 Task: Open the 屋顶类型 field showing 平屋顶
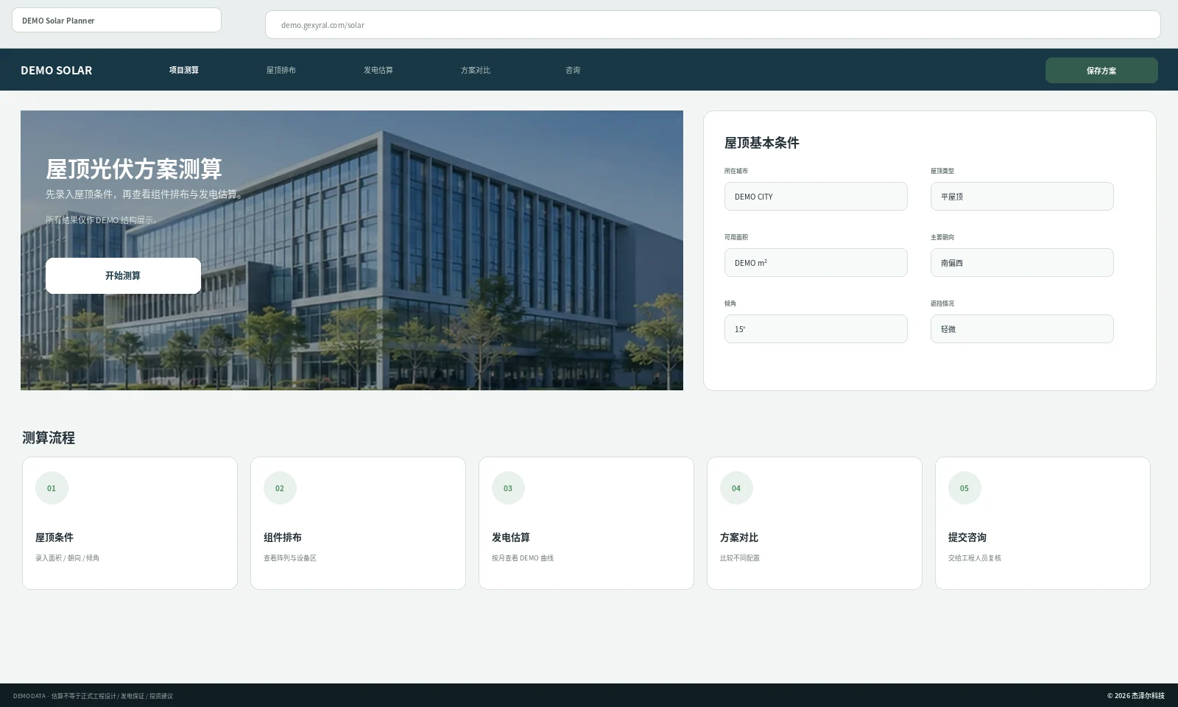click(1022, 197)
